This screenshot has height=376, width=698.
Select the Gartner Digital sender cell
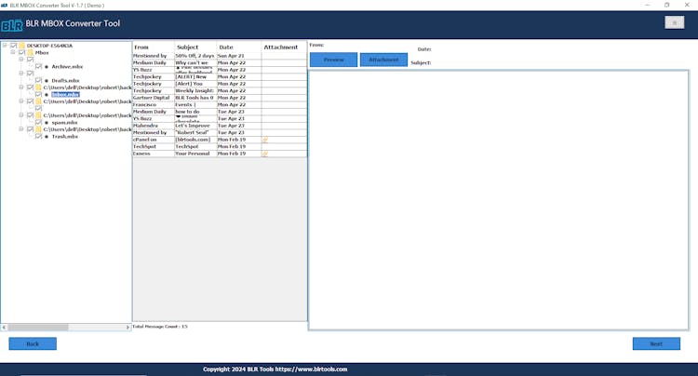pyautogui.click(x=154, y=98)
